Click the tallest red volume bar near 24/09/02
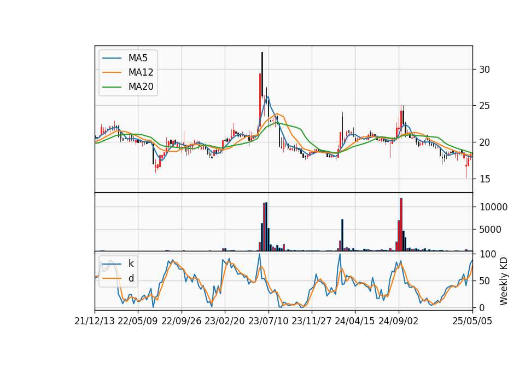Image resolution: width=525 pixels, height=378 pixels. [x=401, y=225]
